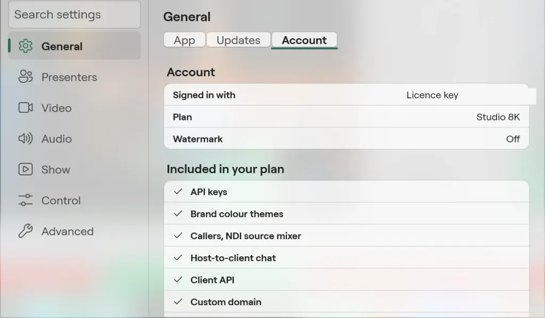Click the 'Host-to-client chat' feature text

[x=233, y=258]
